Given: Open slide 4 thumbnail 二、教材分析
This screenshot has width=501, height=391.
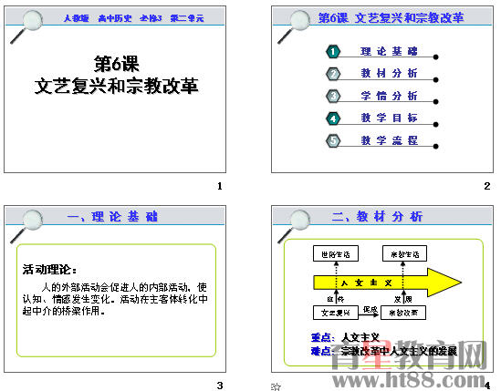Looking at the screenshot, I should point(382,289).
